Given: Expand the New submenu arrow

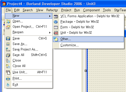Looking at the screenshot, I should pos(50,16).
